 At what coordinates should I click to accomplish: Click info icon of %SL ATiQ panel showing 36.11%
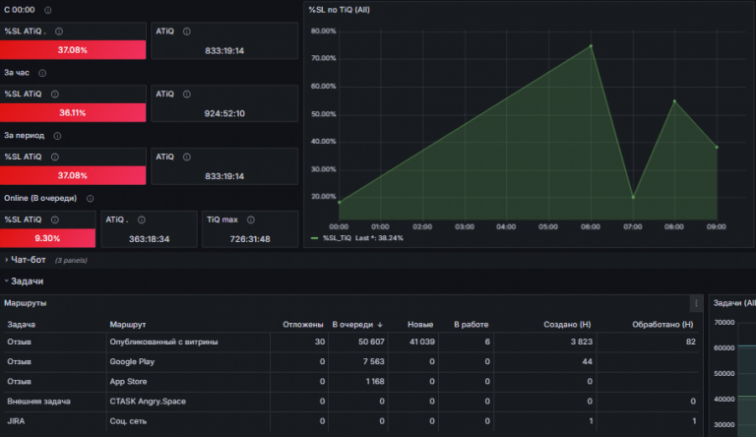pos(55,94)
